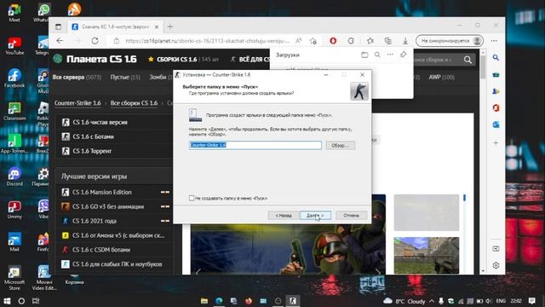Click the profile not-syncing button
Viewport: 545px width, 307px height.
click(x=450, y=41)
